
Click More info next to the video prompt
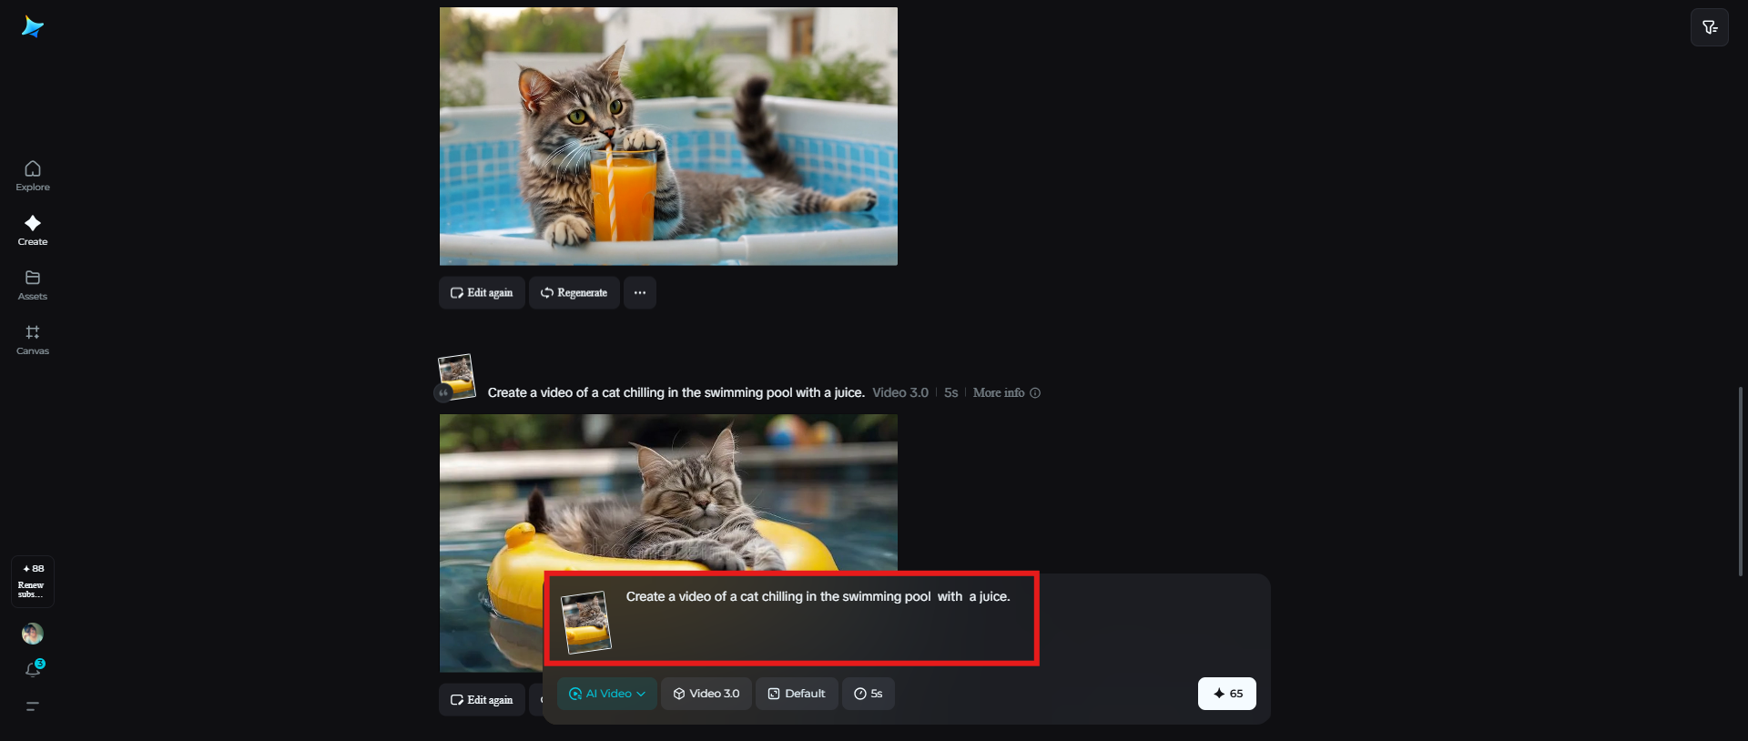(1006, 393)
